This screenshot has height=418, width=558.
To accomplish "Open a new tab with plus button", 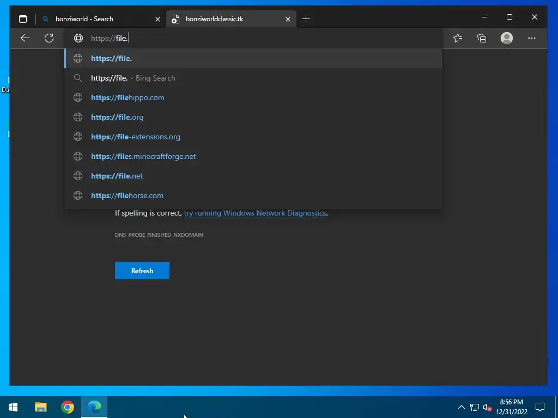I will pos(306,19).
